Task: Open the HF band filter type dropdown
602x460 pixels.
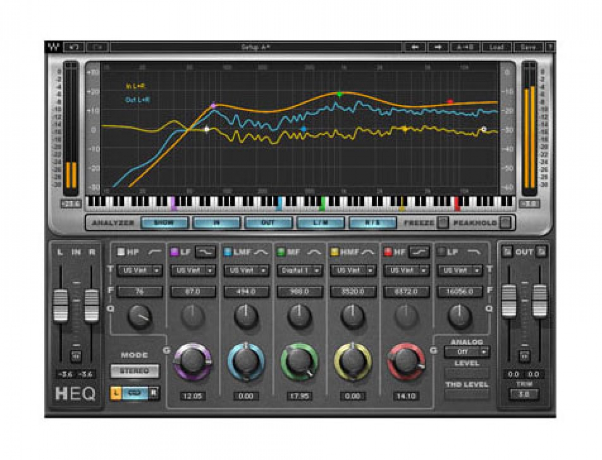Action: pyautogui.click(x=406, y=271)
